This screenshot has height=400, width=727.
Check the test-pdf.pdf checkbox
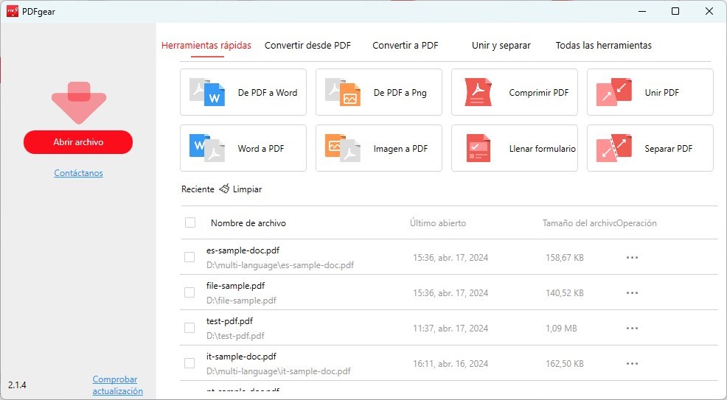click(189, 328)
